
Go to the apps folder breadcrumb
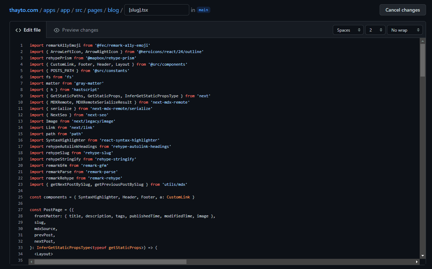coord(49,10)
